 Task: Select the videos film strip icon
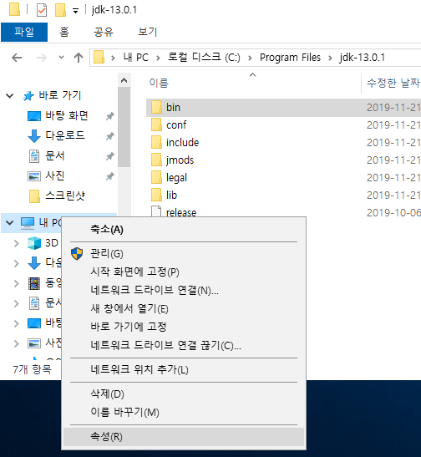coord(34,283)
